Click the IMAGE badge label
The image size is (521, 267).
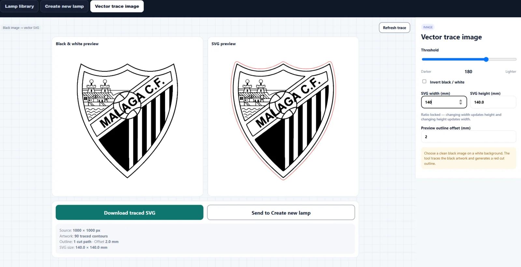(x=428, y=27)
